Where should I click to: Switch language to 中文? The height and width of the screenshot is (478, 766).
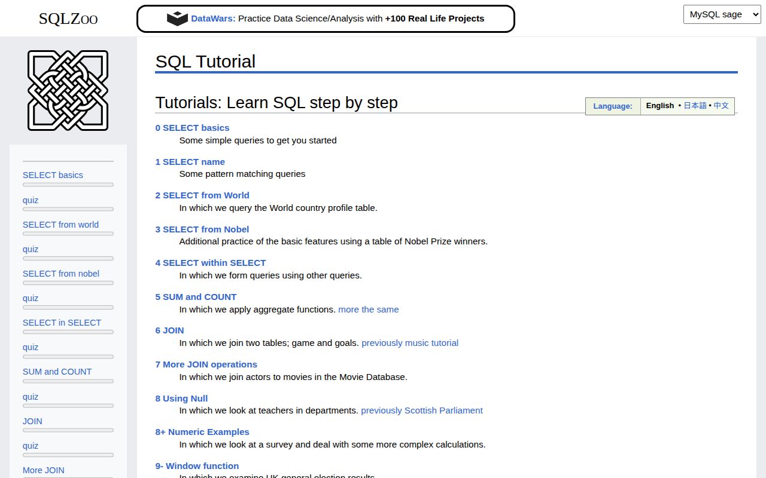pos(721,106)
